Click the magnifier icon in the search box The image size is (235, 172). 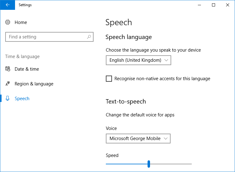coord(89,37)
